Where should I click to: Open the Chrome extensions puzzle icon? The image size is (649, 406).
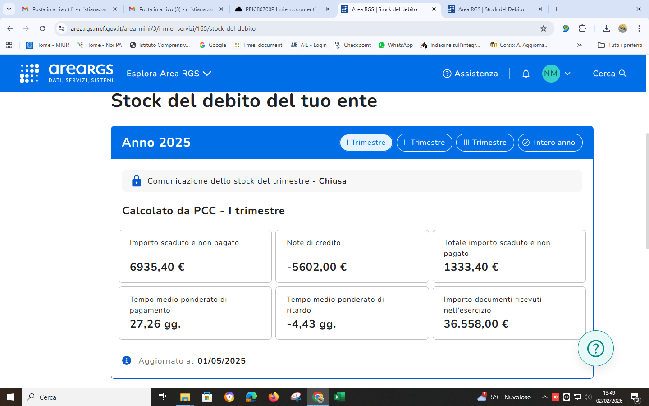[582, 28]
